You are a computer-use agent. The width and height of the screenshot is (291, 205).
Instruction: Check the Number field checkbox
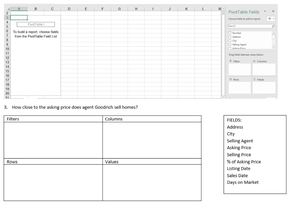click(x=230, y=33)
